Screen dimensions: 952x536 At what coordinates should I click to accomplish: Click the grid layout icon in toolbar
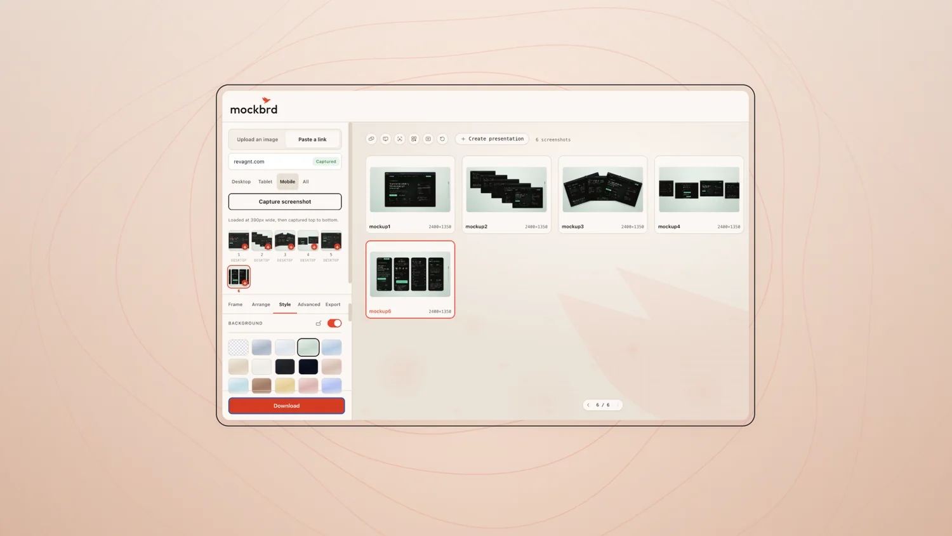pyautogui.click(x=414, y=139)
